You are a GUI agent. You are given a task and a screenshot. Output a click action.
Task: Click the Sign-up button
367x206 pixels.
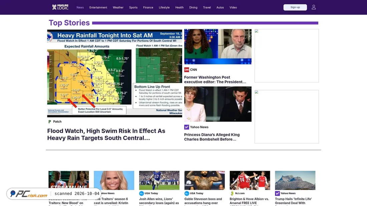click(x=295, y=7)
